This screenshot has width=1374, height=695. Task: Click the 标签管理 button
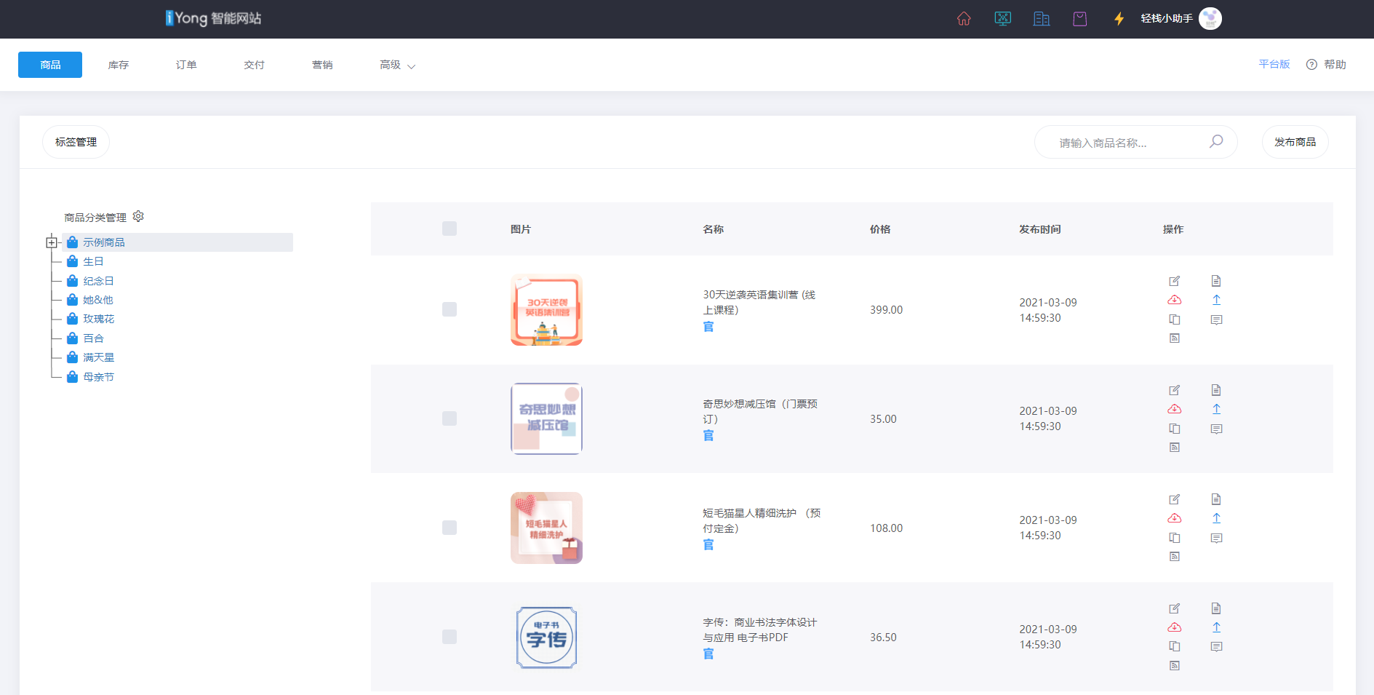coord(76,142)
